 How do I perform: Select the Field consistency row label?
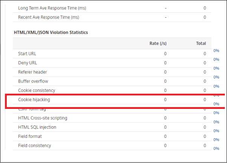click(x=34, y=146)
